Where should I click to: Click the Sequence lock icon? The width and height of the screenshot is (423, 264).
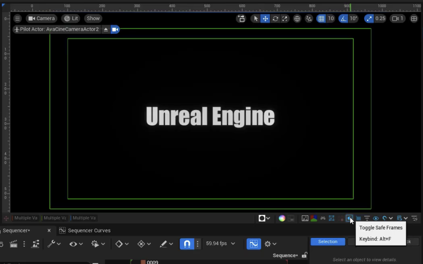click(305, 255)
